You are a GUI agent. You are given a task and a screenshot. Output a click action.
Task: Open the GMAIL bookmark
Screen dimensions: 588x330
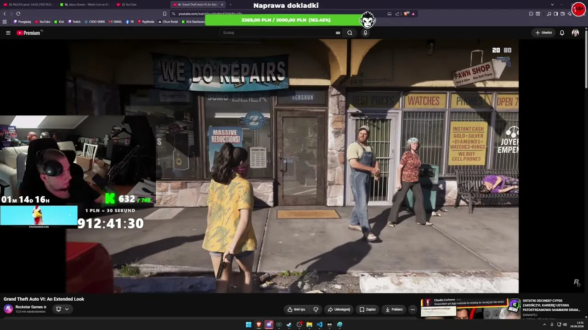[x=115, y=22]
